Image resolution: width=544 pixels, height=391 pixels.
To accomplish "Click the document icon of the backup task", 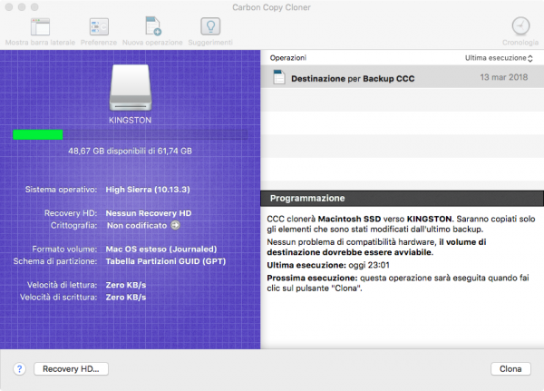I will (278, 78).
